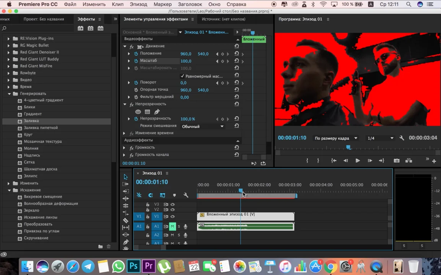Expand the Громкость audio effect

pos(124,147)
